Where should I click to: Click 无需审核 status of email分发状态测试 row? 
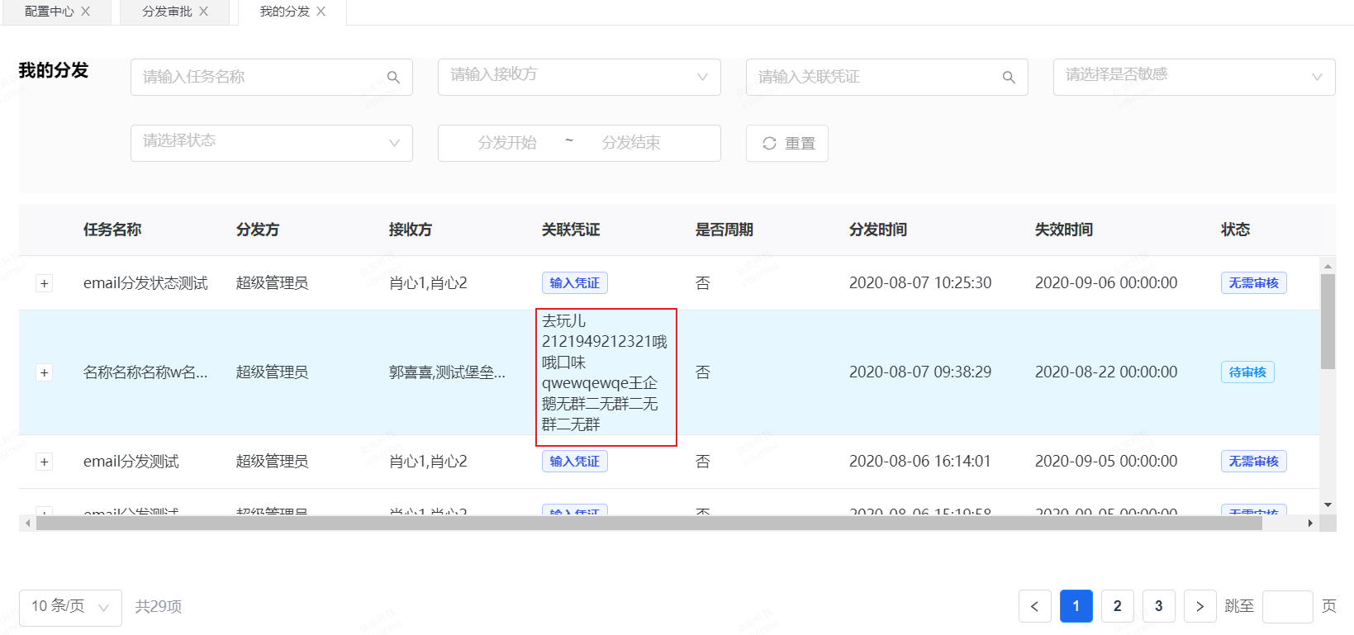(x=1254, y=283)
